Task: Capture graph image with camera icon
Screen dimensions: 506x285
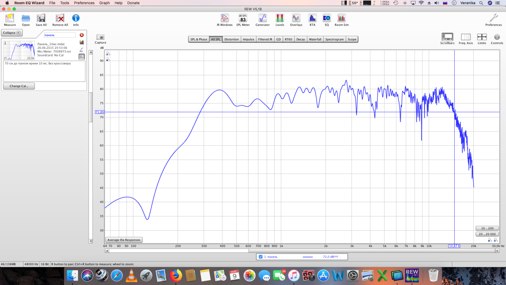Action: 100,39
